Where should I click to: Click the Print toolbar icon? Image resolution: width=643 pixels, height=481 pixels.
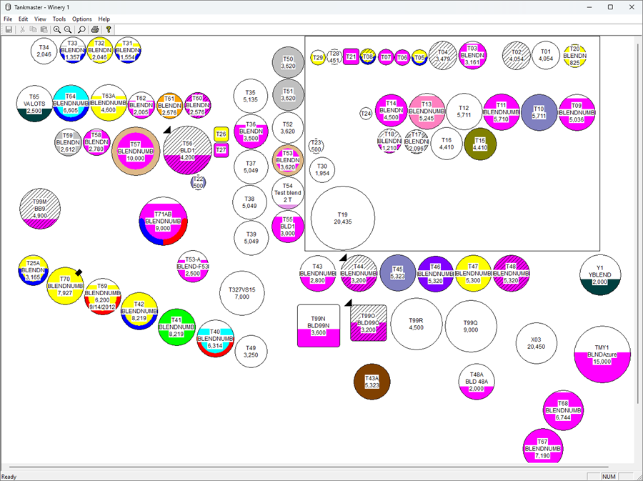coord(95,29)
